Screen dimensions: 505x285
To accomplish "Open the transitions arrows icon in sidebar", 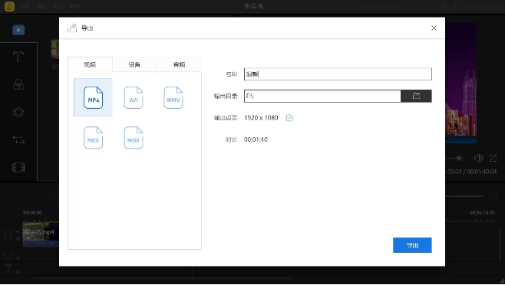I will pyautogui.click(x=18, y=139).
